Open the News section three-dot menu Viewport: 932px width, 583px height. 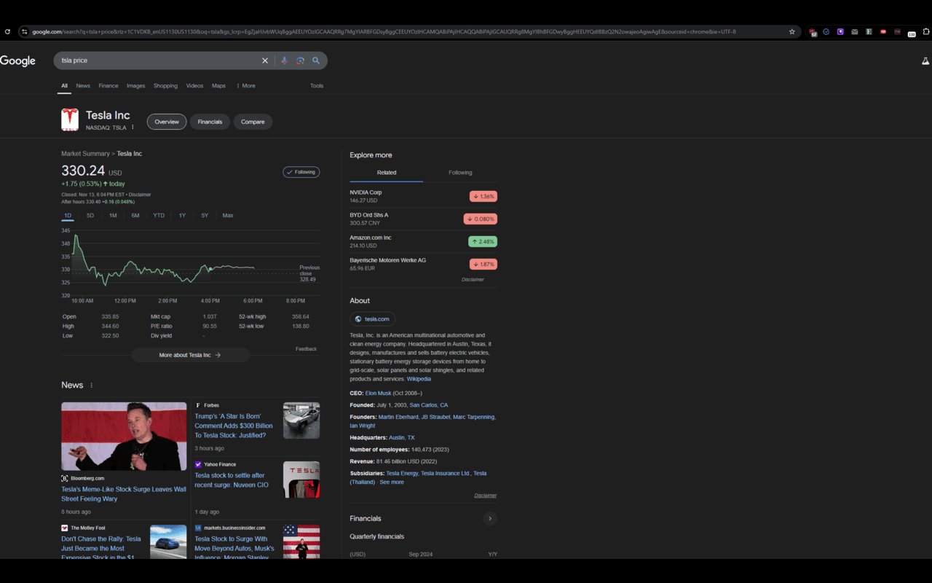91,386
